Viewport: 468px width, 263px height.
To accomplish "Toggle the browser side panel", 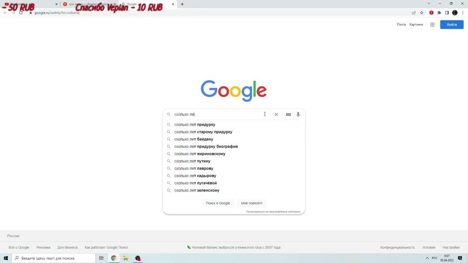I will click(447, 13).
